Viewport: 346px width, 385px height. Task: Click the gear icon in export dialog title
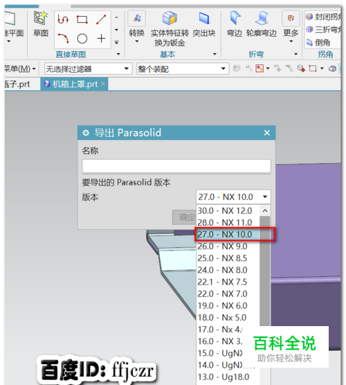tap(86, 133)
